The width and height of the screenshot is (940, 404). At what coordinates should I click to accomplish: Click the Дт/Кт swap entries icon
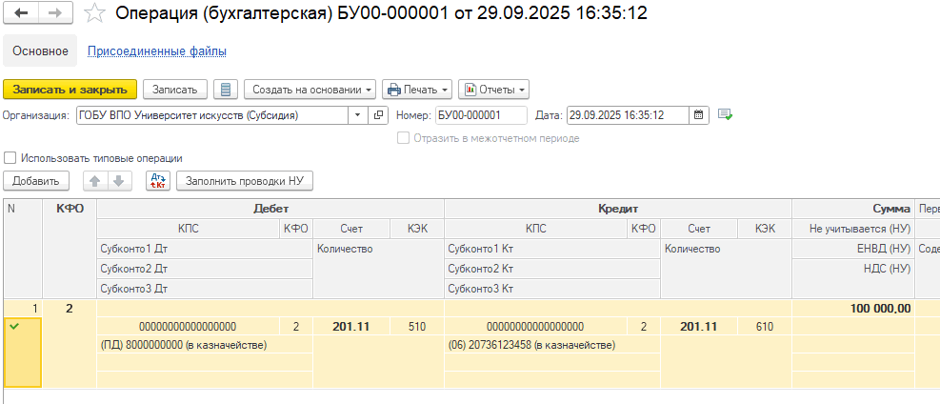coord(159,181)
